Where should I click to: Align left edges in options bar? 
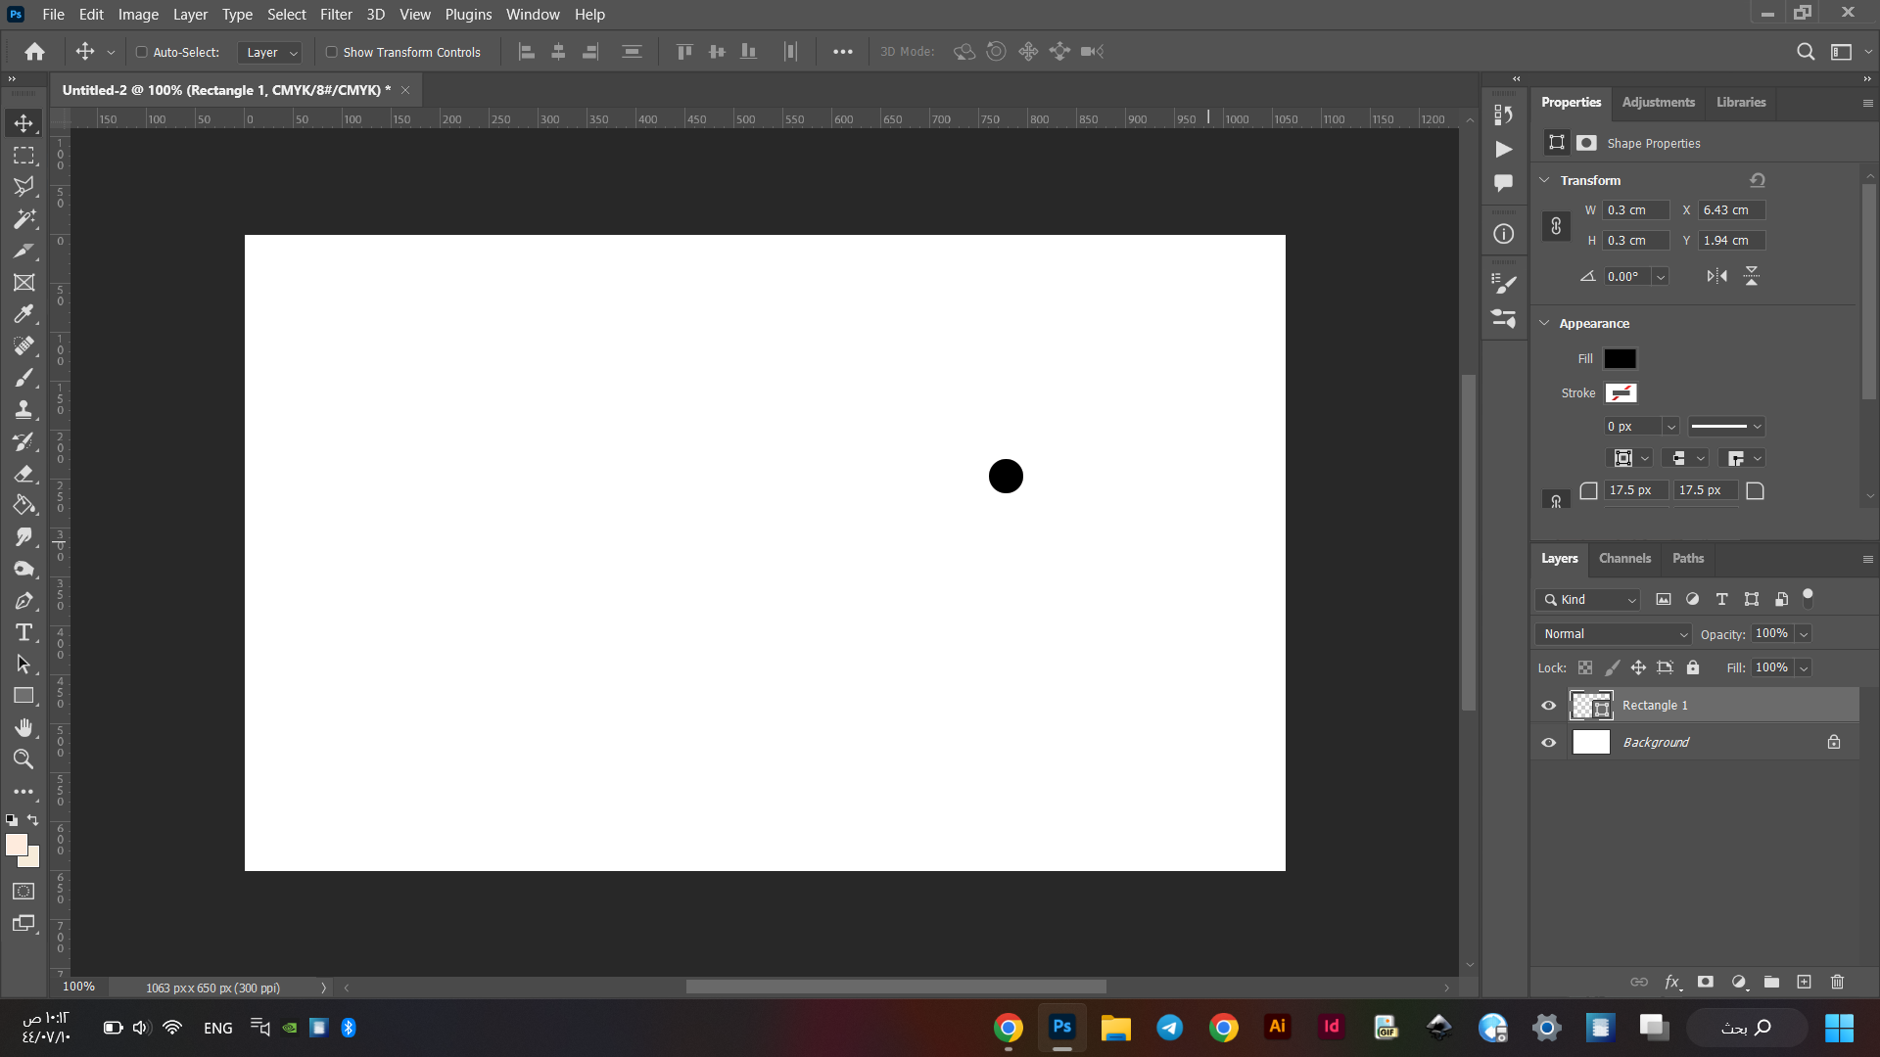[526, 52]
